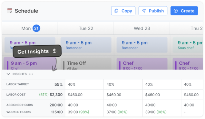The width and height of the screenshot is (205, 119).
Task: Click the $2,300 labor cost total
Action: [56, 95]
